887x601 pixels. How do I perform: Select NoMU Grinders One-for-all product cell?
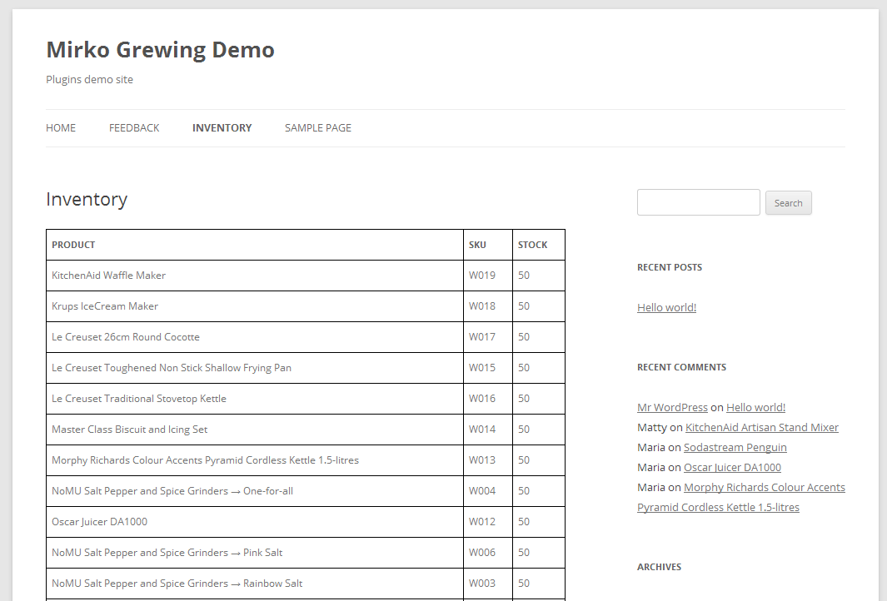point(255,491)
